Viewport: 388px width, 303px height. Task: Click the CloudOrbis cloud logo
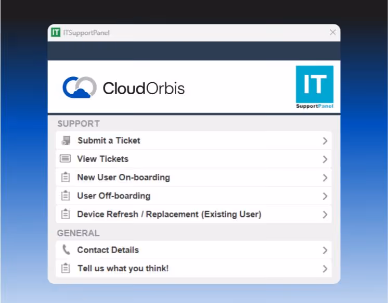[x=80, y=87]
